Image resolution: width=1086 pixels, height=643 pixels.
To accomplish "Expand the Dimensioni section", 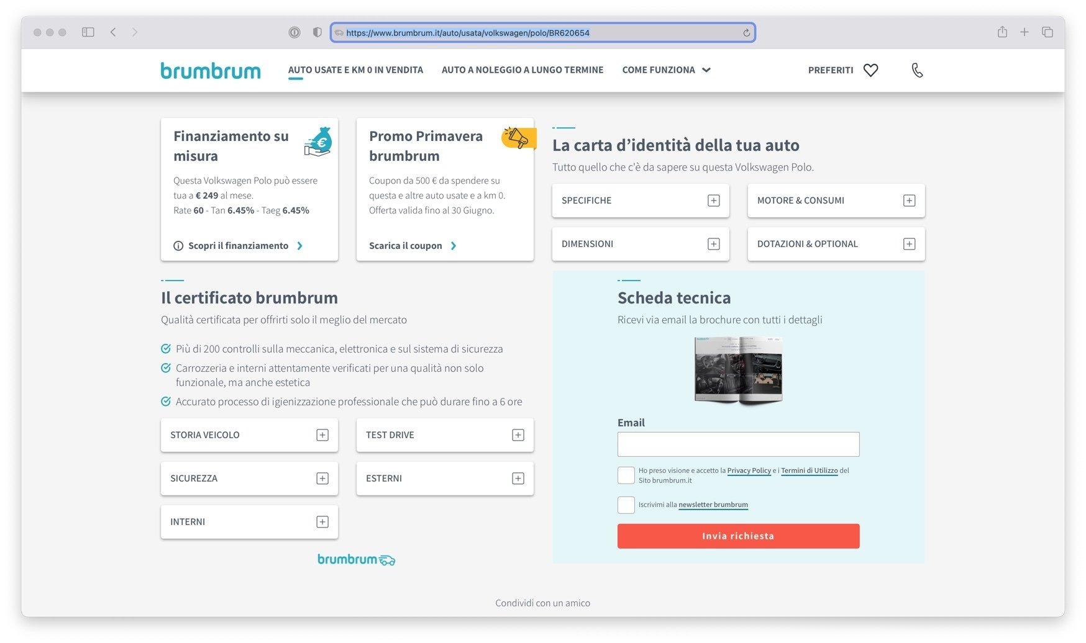I will pos(641,244).
